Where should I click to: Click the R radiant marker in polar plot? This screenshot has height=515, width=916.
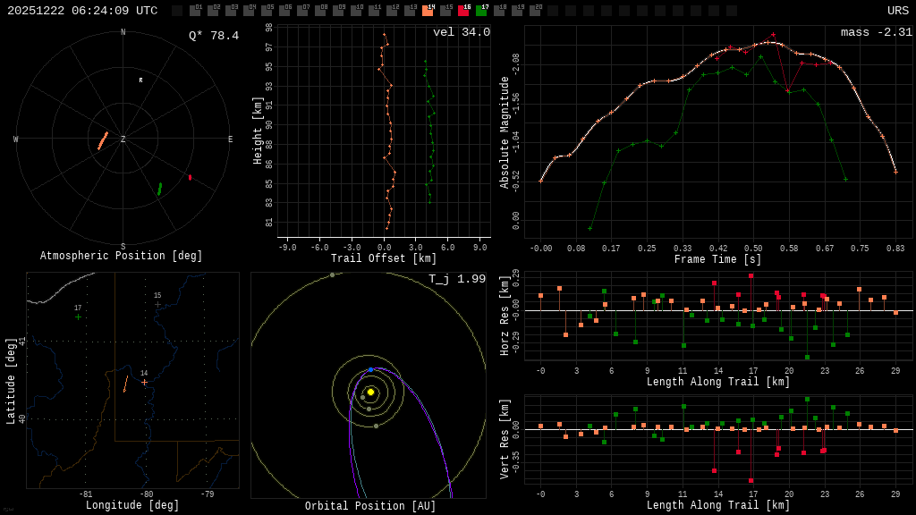[x=140, y=80]
